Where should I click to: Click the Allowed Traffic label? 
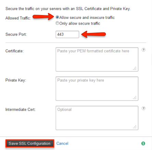click(18, 18)
